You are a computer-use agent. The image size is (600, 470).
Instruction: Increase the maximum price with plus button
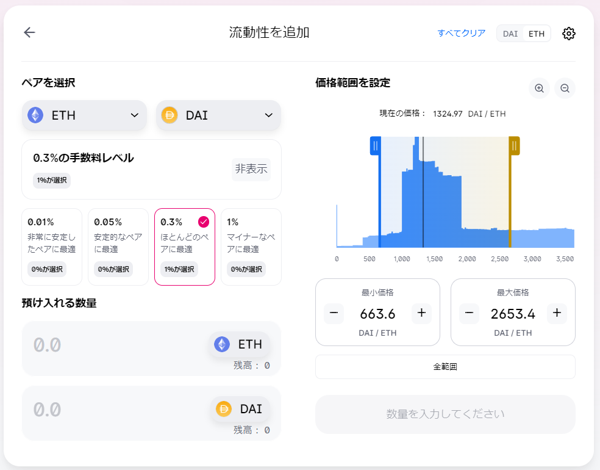click(557, 314)
